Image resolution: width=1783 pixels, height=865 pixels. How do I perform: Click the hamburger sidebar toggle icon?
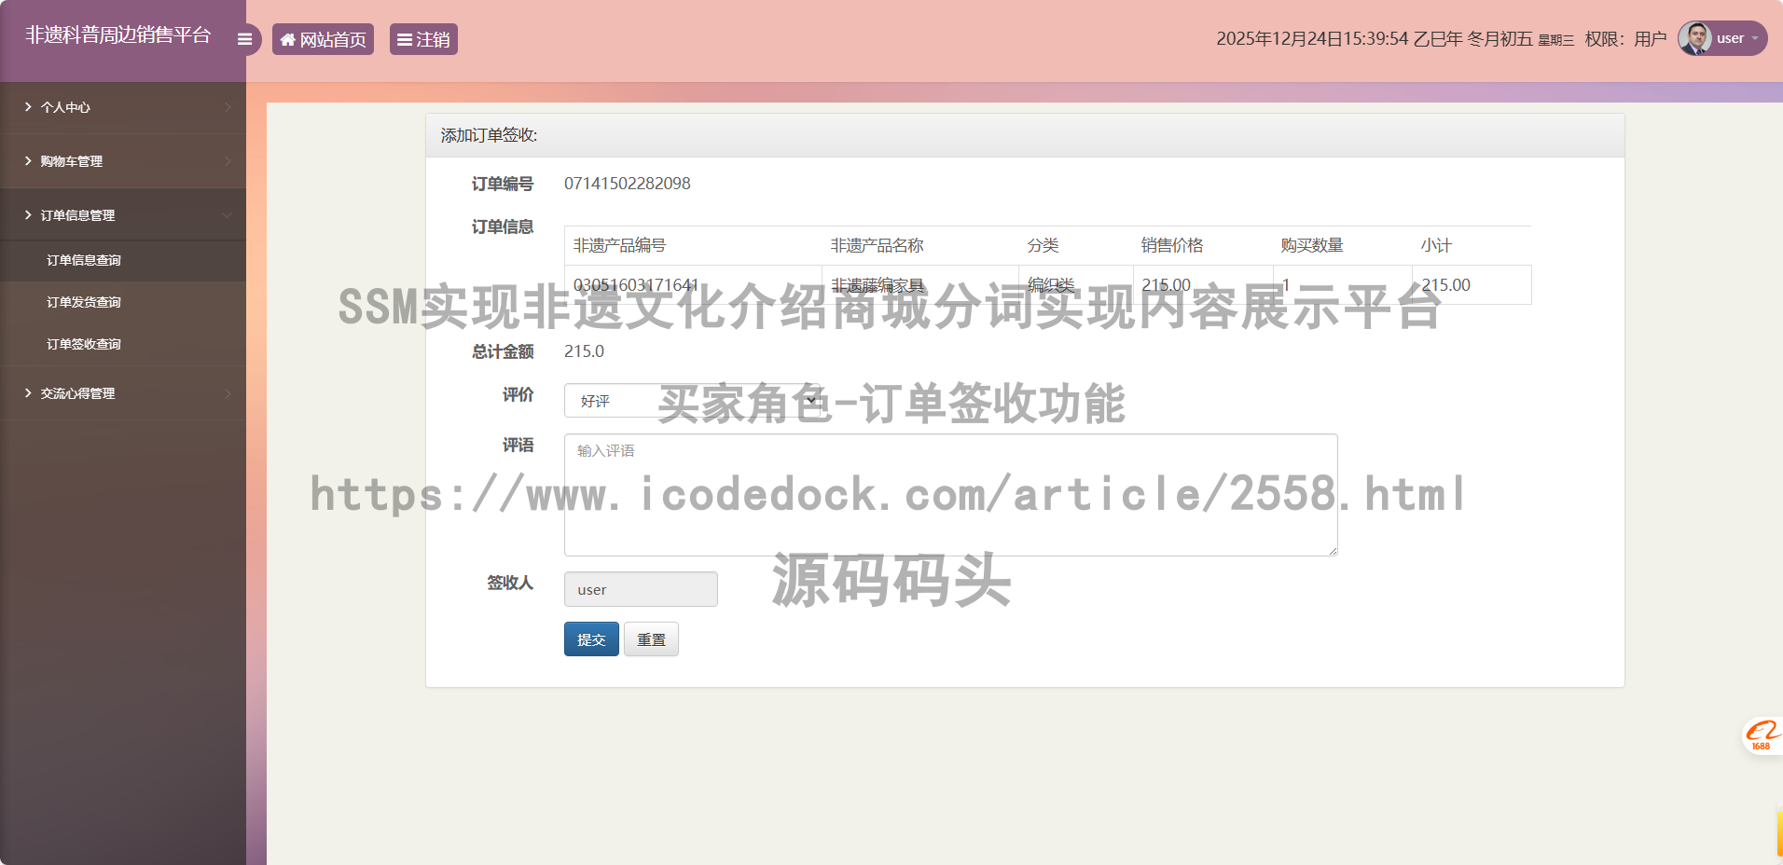tap(244, 39)
